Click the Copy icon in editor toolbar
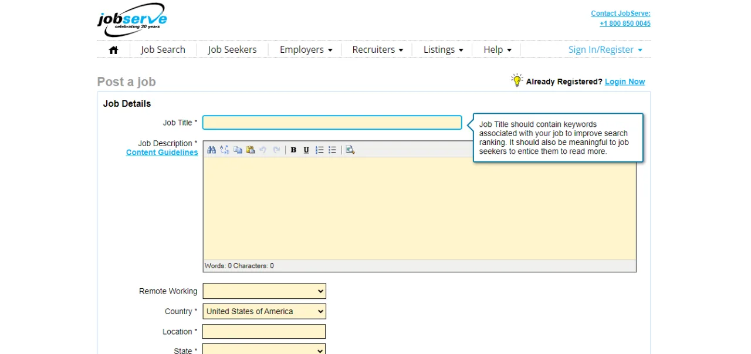The height and width of the screenshot is (354, 751). (238, 150)
